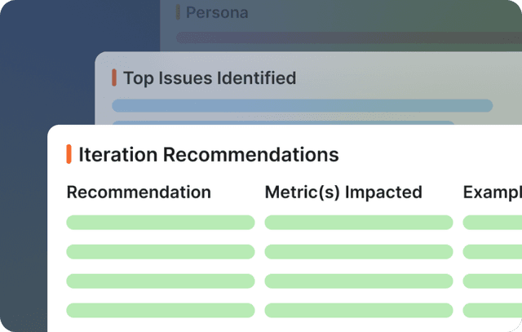Click the partially visible Example column header
The image size is (522, 332).
click(492, 193)
